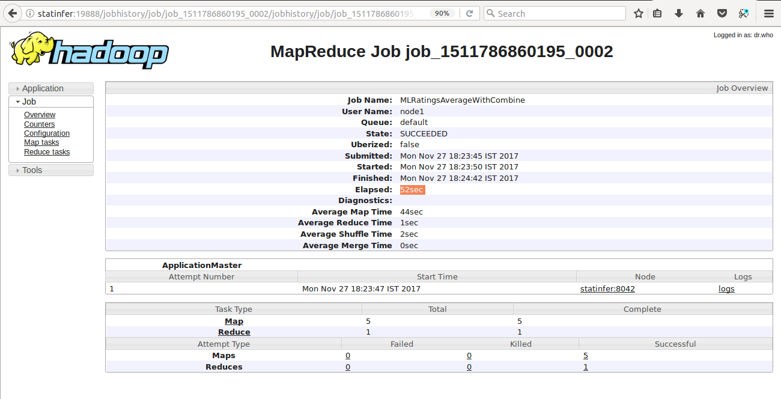Image resolution: width=781 pixels, height=399 pixels.
Task: Open the Map tasks link in sidebar
Action: click(41, 142)
